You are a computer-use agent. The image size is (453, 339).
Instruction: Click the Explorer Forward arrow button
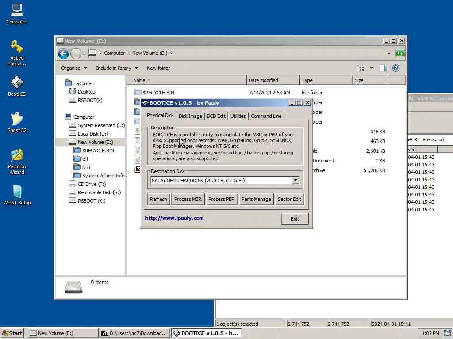pyautogui.click(x=76, y=53)
